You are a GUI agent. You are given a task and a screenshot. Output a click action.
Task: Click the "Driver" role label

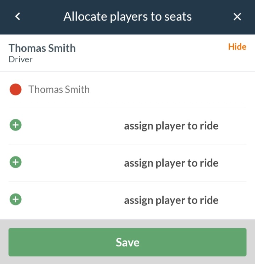pyautogui.click(x=21, y=60)
